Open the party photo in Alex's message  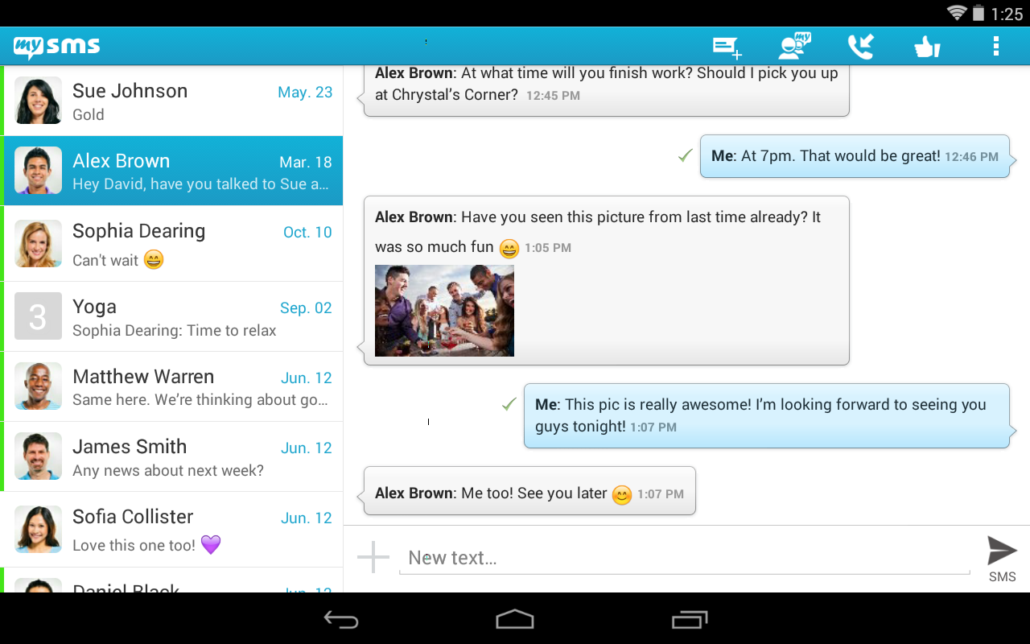tap(443, 311)
